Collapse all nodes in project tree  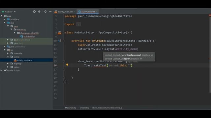pos(39,12)
